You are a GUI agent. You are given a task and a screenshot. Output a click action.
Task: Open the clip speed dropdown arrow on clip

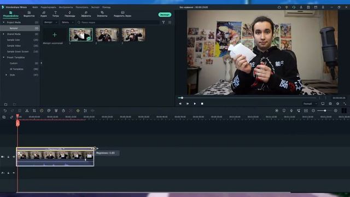63,149
